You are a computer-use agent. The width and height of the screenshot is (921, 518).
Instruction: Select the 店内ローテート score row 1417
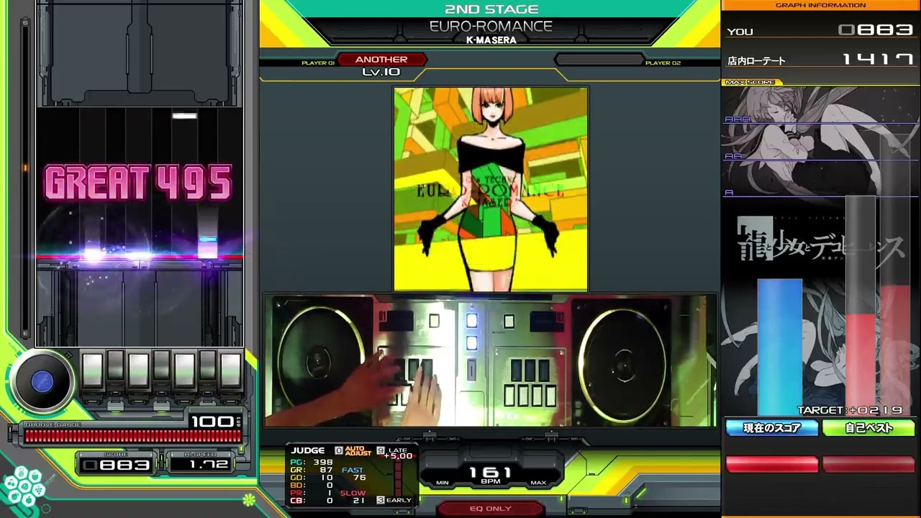820,60
